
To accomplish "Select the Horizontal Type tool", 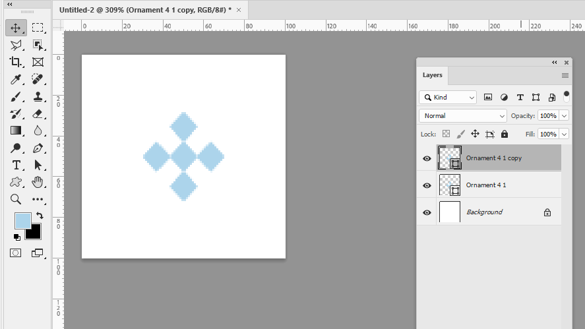I will [x=16, y=165].
